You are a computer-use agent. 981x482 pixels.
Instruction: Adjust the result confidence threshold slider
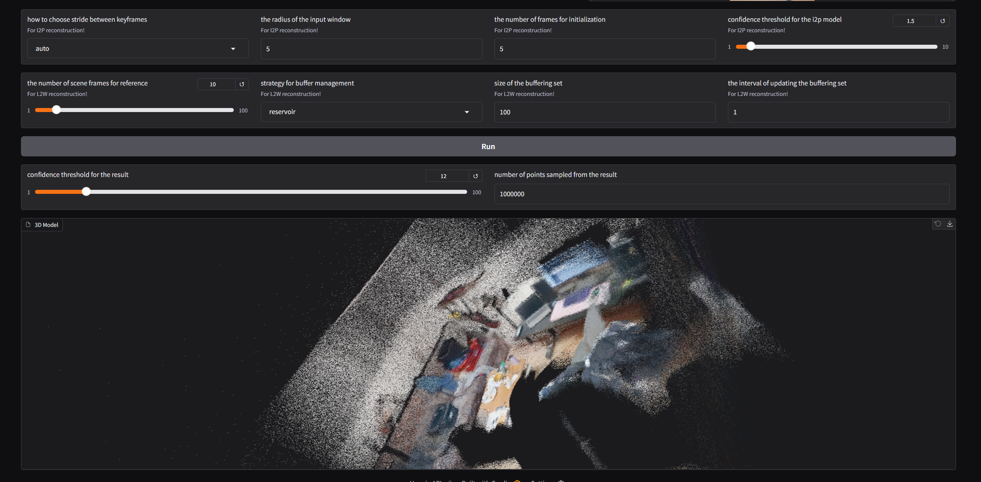pyautogui.click(x=251, y=192)
